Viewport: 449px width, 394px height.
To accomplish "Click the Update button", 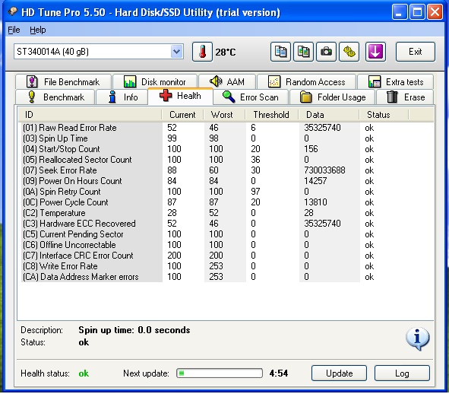I will [x=339, y=373].
